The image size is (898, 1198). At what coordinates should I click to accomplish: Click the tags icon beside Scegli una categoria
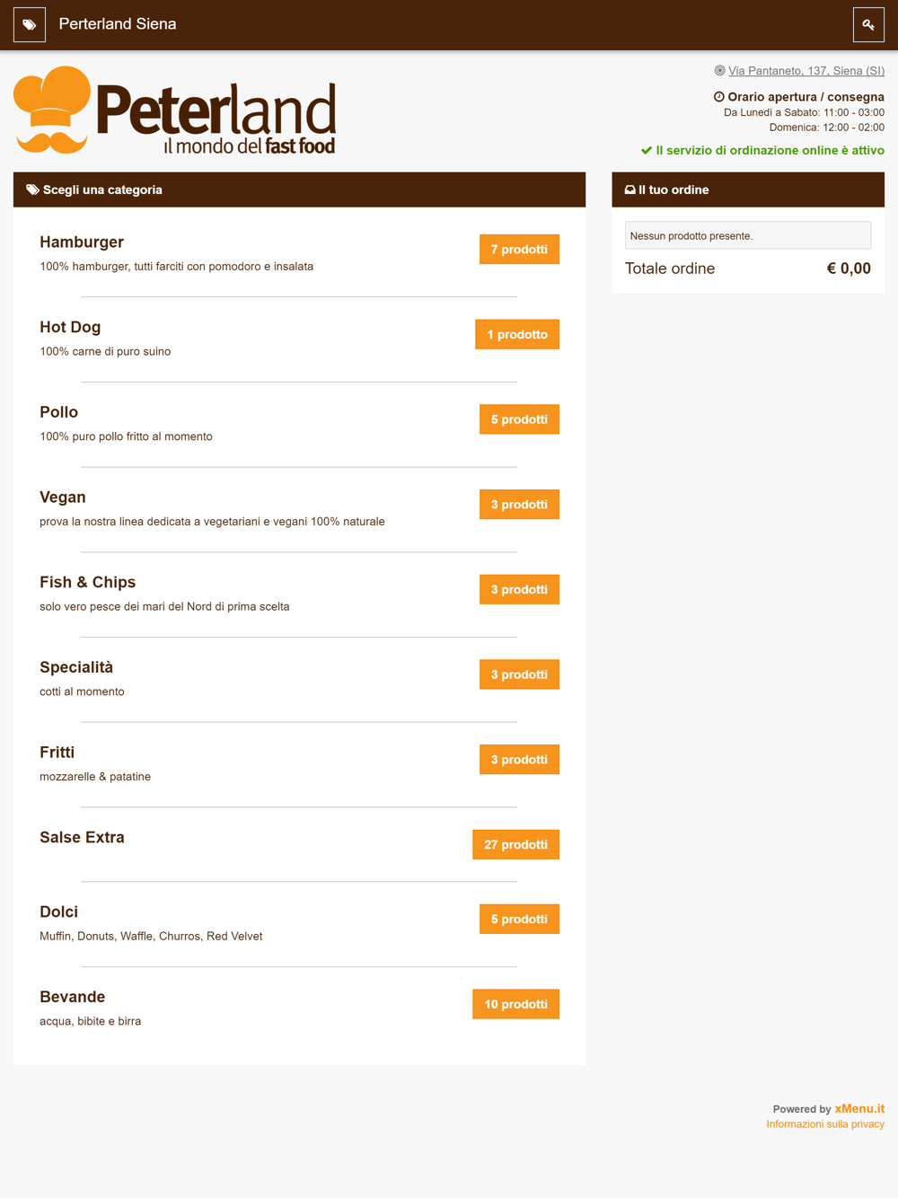coord(32,189)
